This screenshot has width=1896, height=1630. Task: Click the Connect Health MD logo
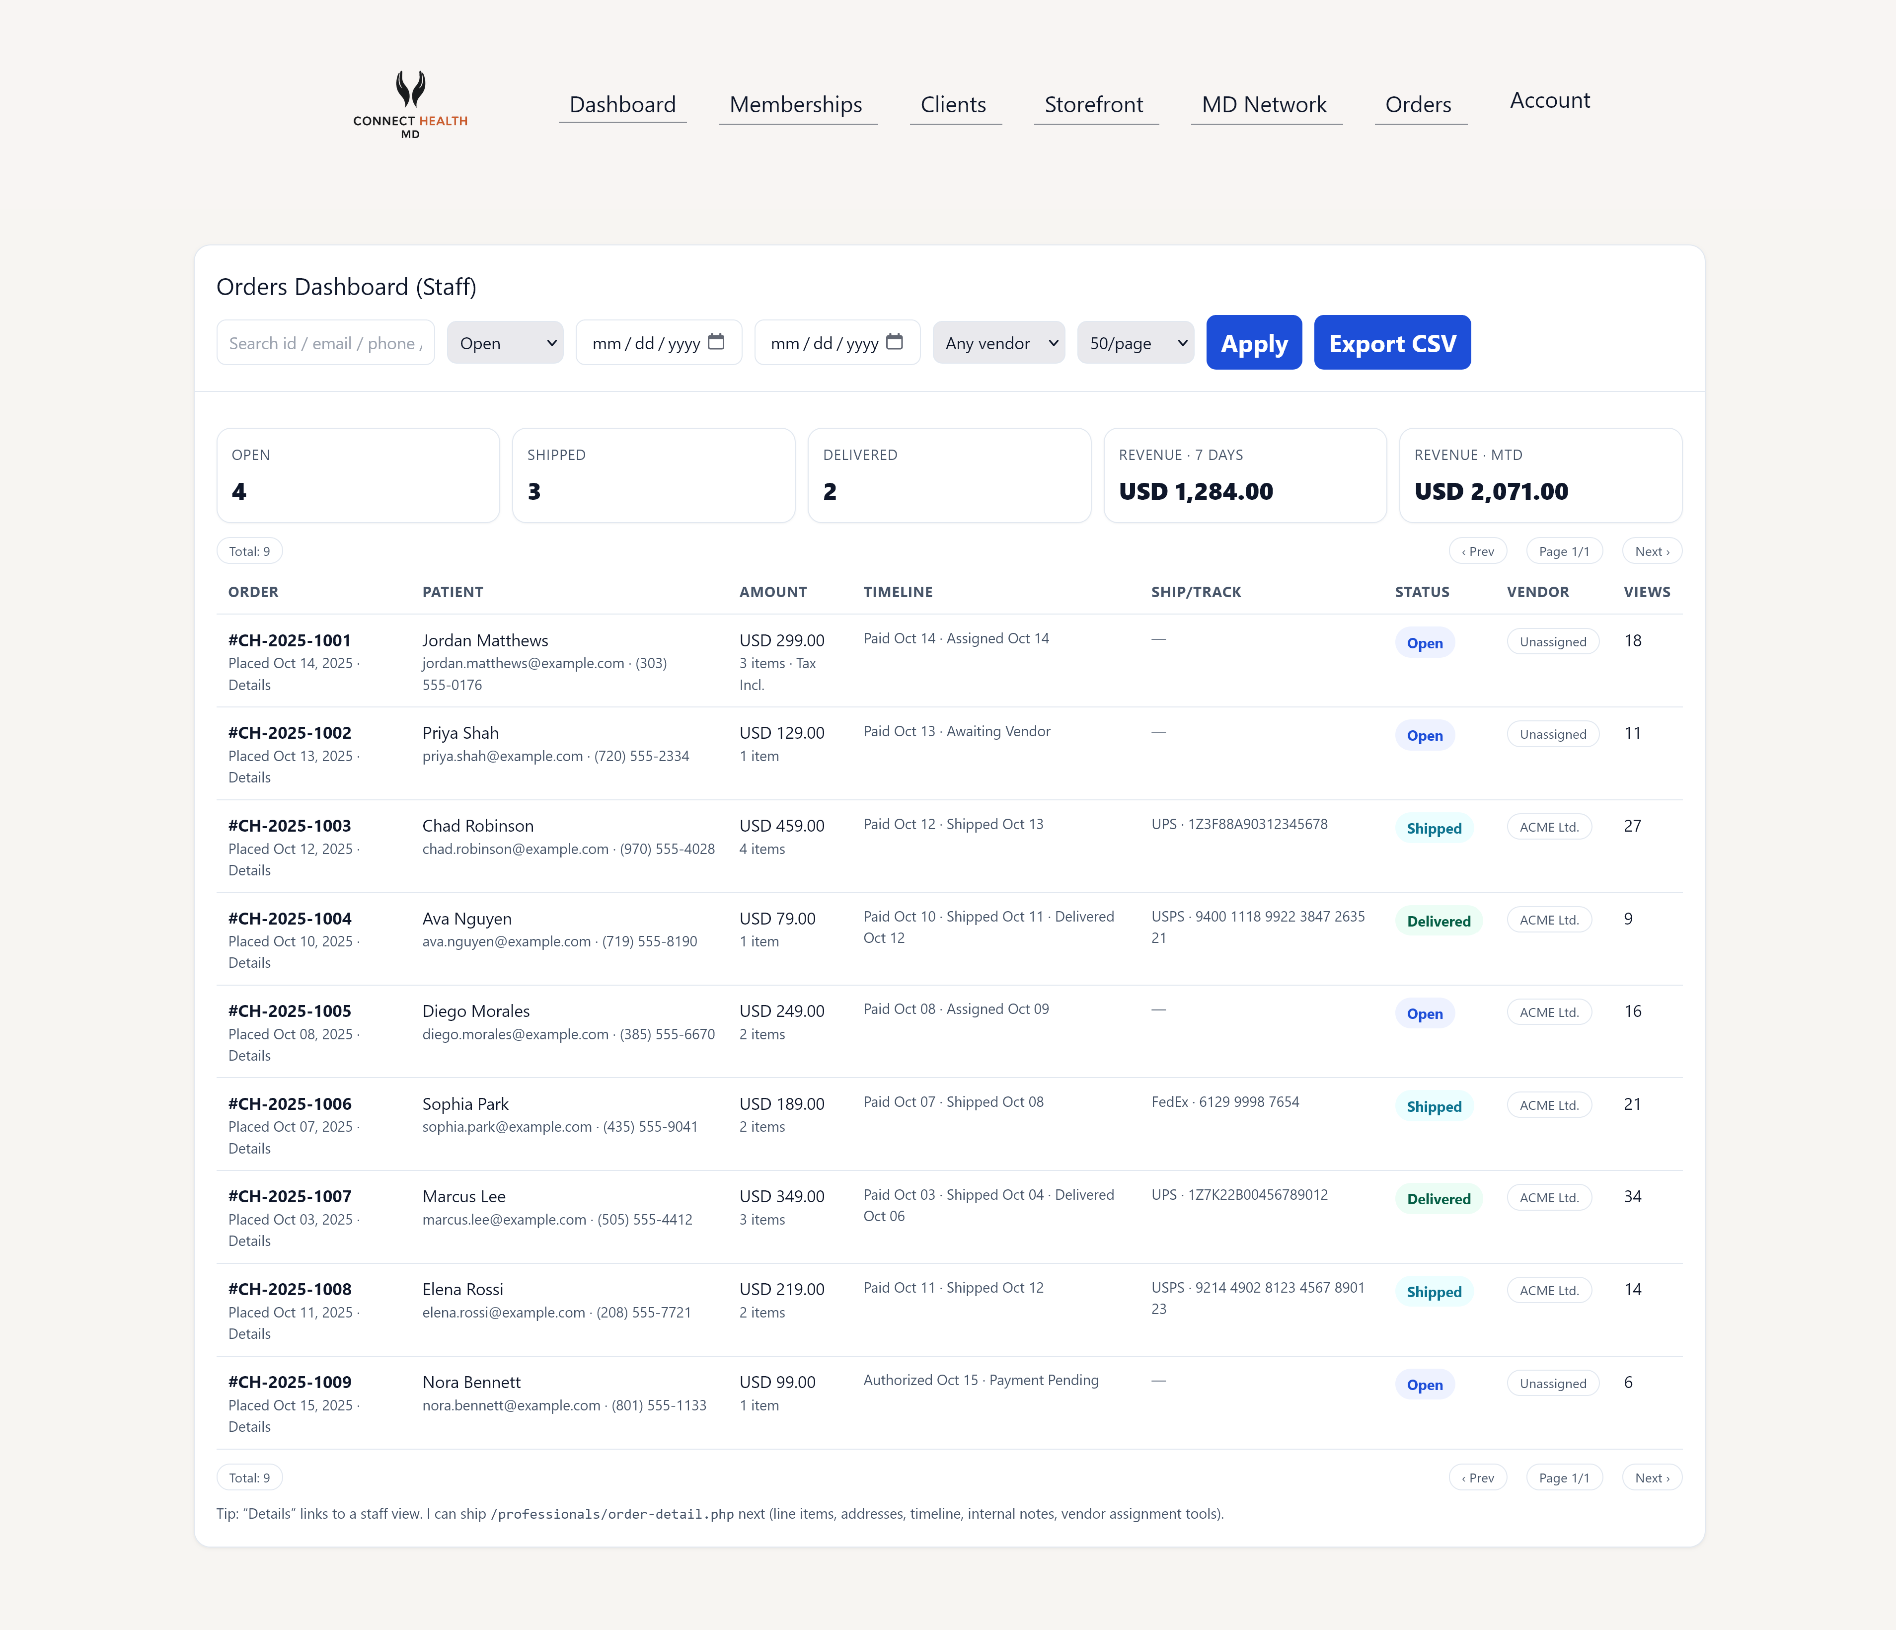tap(410, 104)
